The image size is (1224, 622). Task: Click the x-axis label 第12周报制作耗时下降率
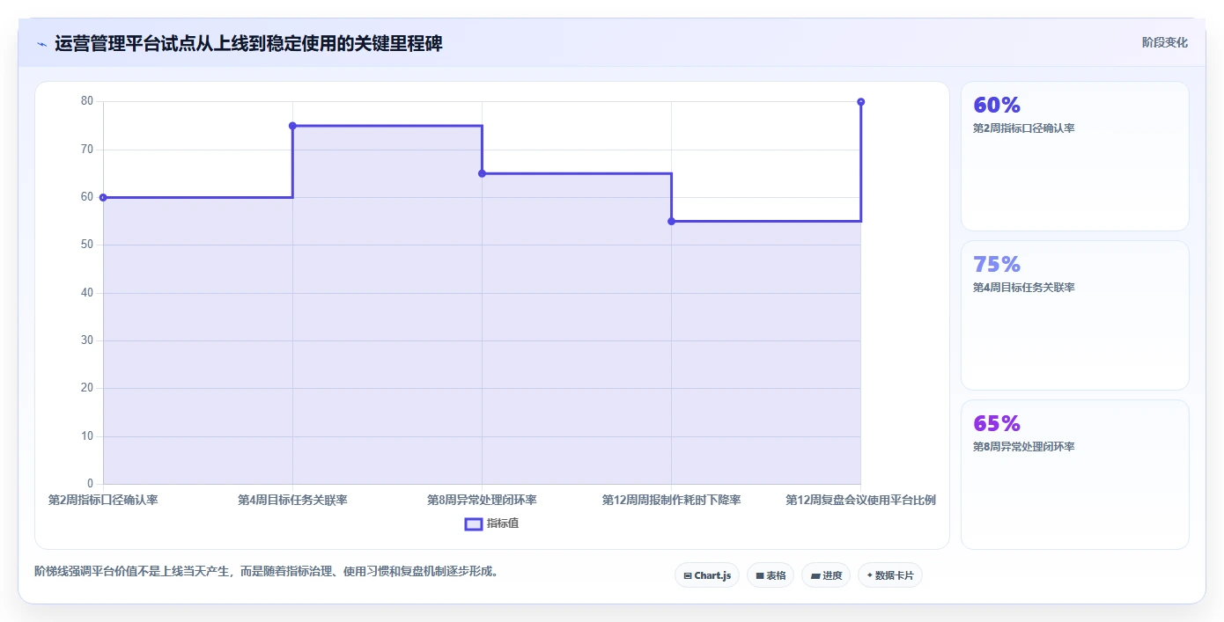click(671, 500)
